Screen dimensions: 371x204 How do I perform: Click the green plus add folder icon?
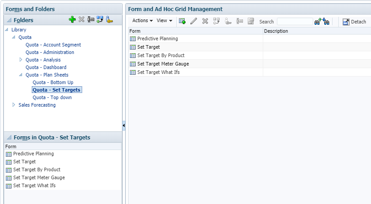72,19
